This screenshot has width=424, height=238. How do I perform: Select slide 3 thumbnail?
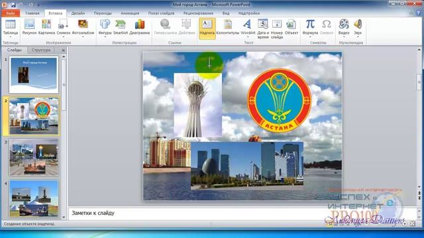(34, 157)
